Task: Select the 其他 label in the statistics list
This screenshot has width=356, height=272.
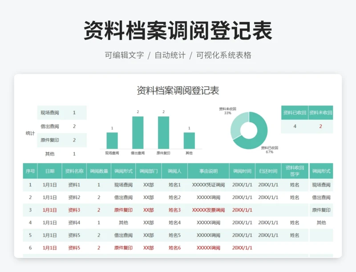Action: point(50,154)
